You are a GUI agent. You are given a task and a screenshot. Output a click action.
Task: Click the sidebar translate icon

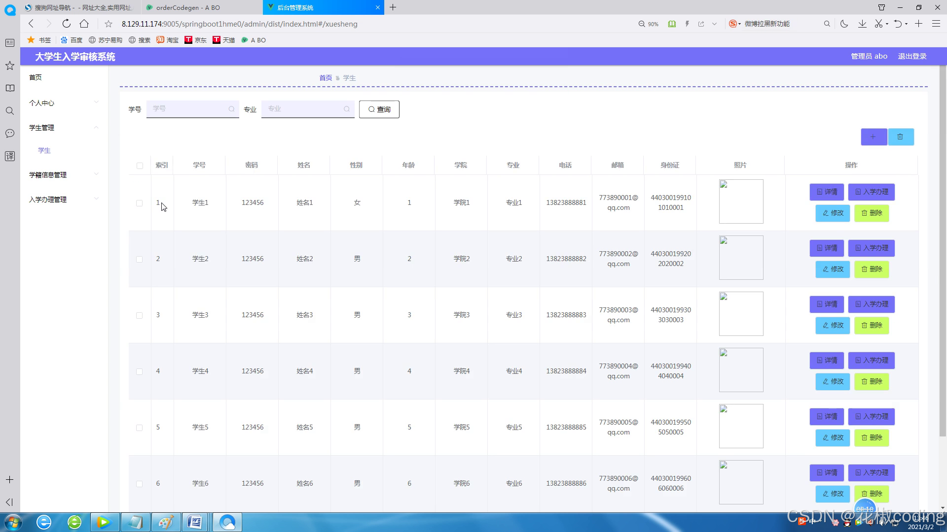[x=9, y=156]
